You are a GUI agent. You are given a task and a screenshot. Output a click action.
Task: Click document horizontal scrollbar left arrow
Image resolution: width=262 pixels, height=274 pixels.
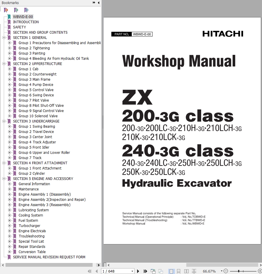coord(109,265)
